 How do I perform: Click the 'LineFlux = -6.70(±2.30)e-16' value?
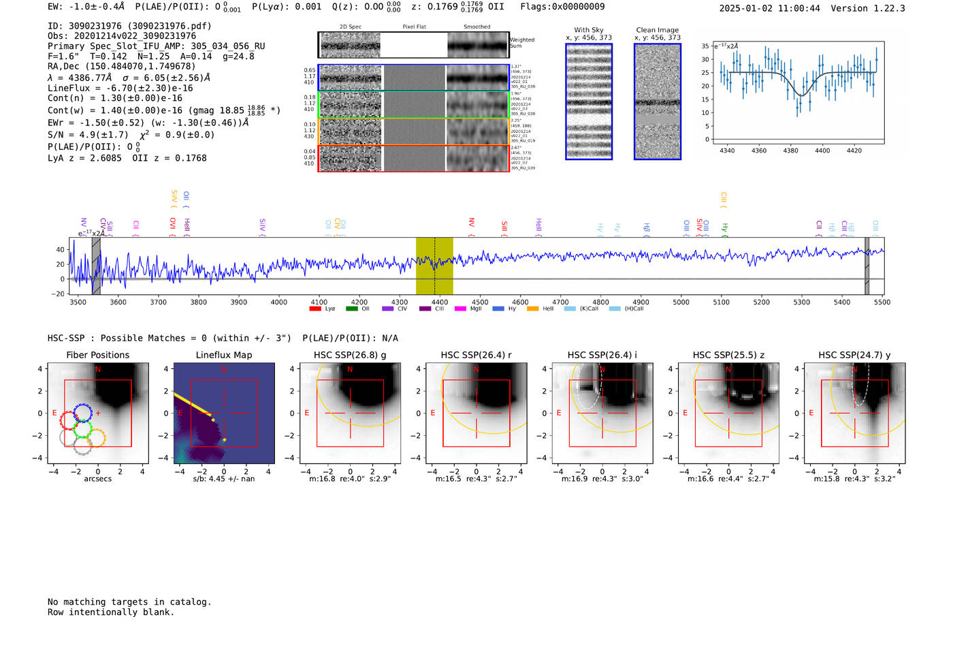point(120,89)
